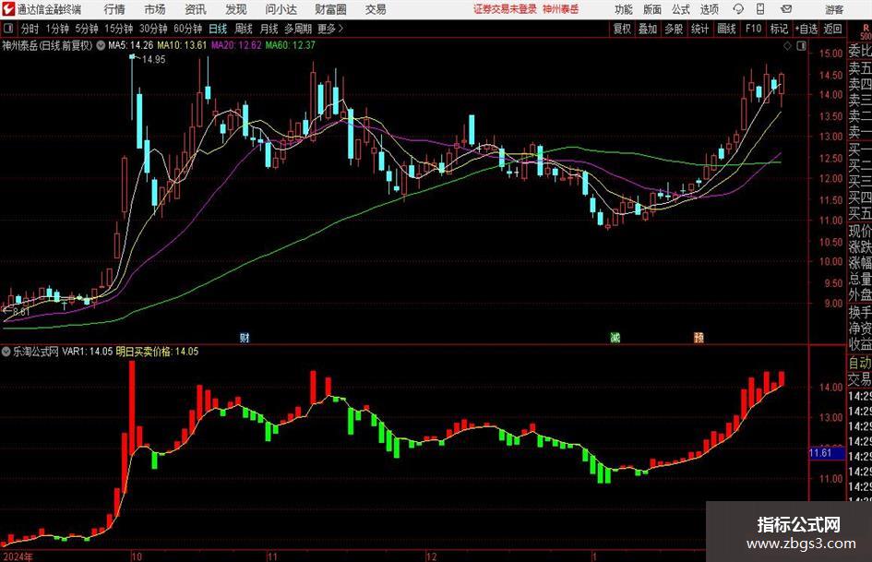Click the 多股 multi-stock button
Screen dimensions: 872x562
pos(674,29)
